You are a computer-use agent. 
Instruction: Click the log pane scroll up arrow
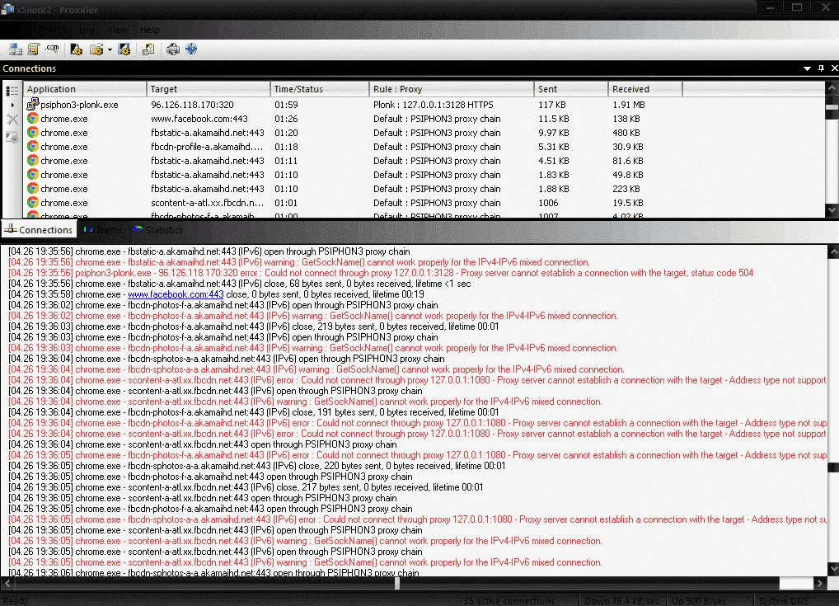pyautogui.click(x=833, y=251)
